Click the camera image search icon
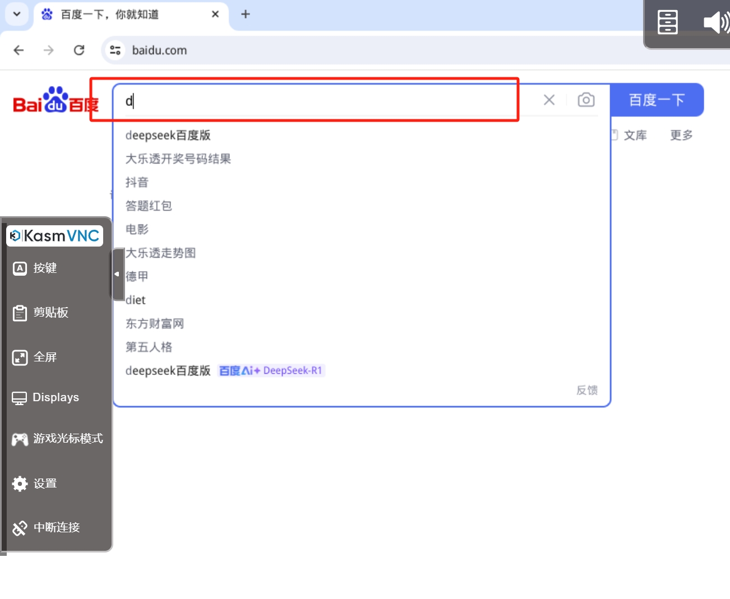This screenshot has width=730, height=599. (586, 100)
